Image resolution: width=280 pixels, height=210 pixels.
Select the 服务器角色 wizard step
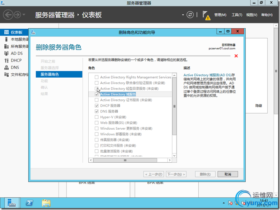pos(59,74)
